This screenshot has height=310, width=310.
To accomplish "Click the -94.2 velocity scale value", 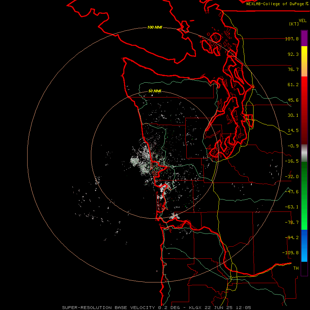I will [x=292, y=238].
